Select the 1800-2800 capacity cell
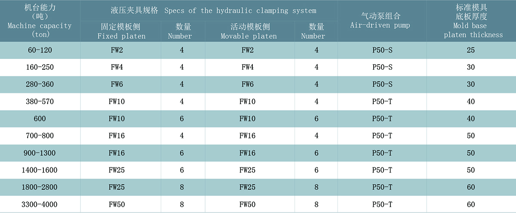This screenshot has height=213, width=516. pos(40,188)
